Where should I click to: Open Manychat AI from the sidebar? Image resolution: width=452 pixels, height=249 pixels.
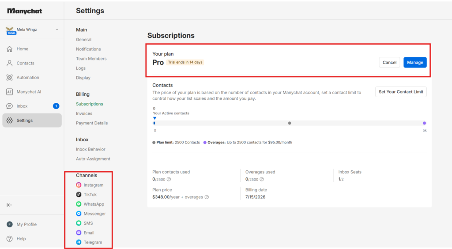tap(32, 92)
